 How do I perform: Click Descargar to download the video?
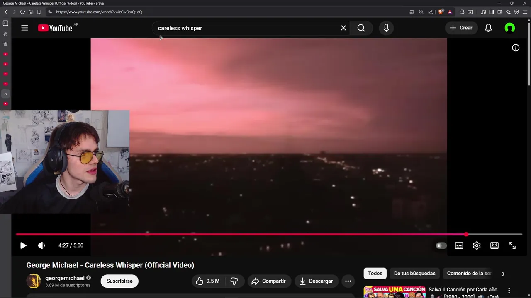316,281
